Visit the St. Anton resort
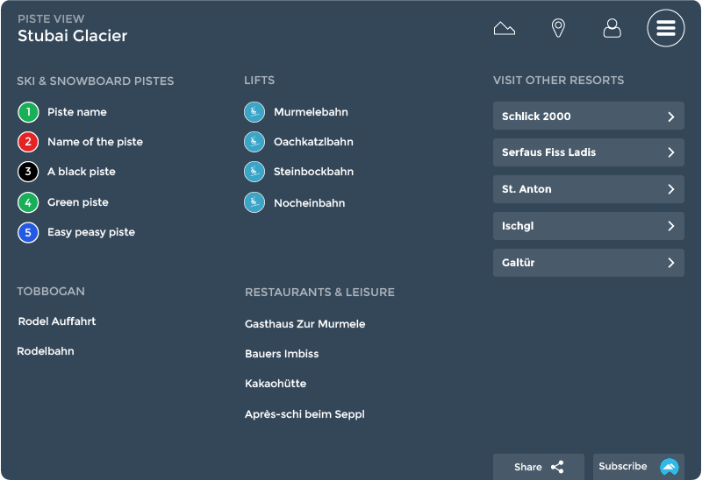702x480 pixels. pyautogui.click(x=588, y=189)
